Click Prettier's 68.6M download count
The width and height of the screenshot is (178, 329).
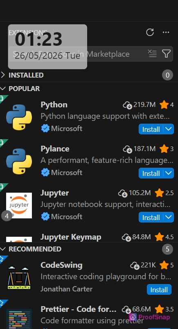click(x=142, y=309)
